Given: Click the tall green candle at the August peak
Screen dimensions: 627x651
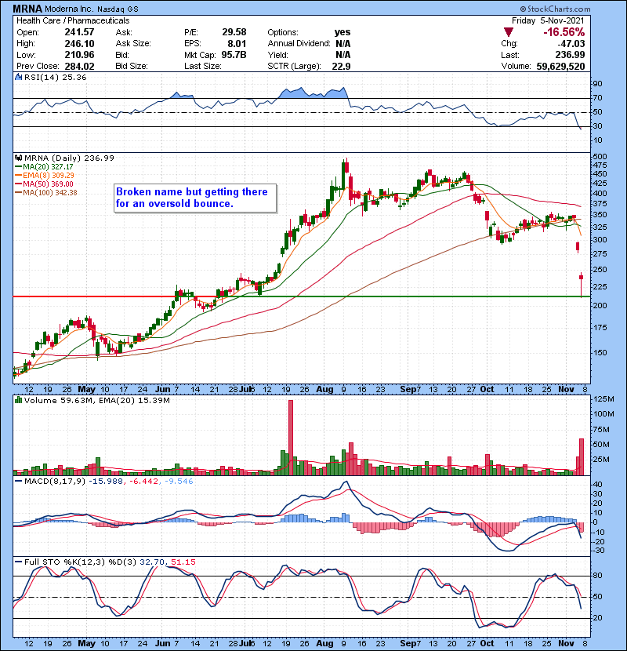Looking at the screenshot, I should (343, 176).
